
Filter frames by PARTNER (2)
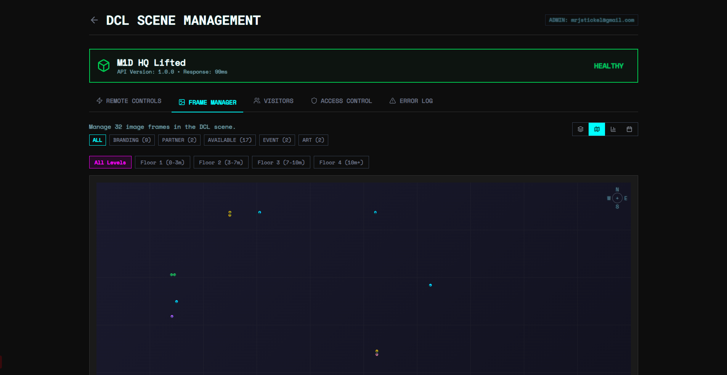(179, 140)
